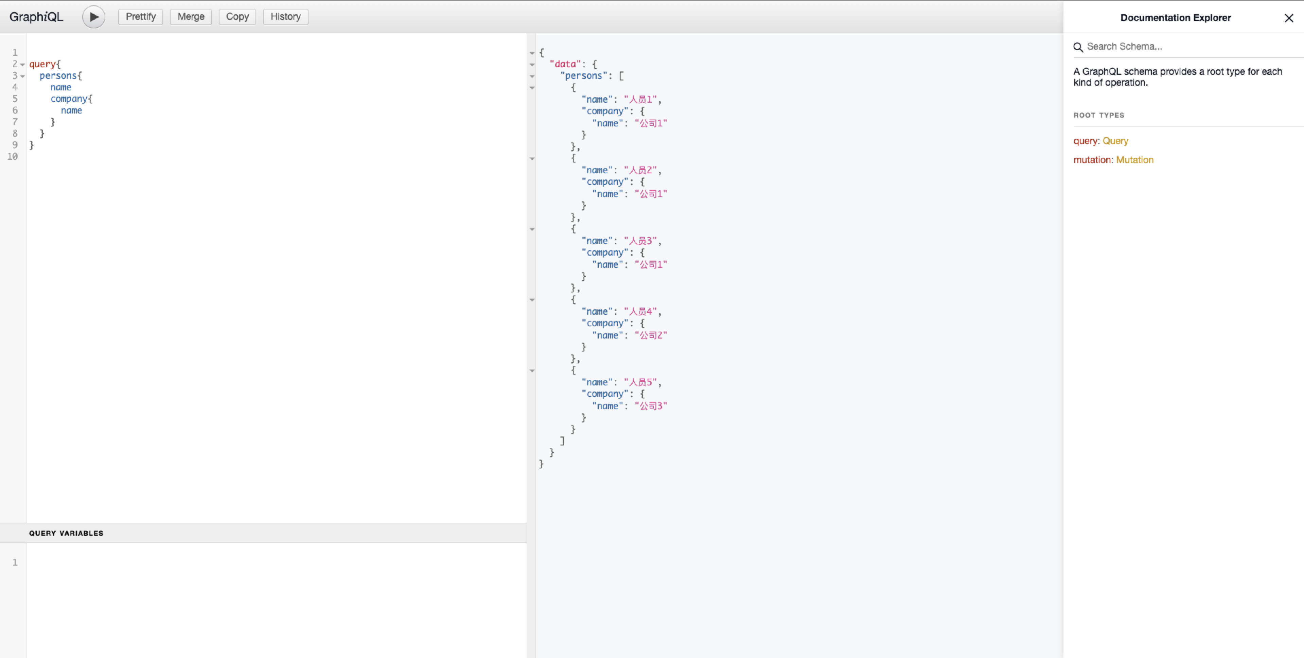Click the Merge button
The width and height of the screenshot is (1304, 658).
point(191,17)
